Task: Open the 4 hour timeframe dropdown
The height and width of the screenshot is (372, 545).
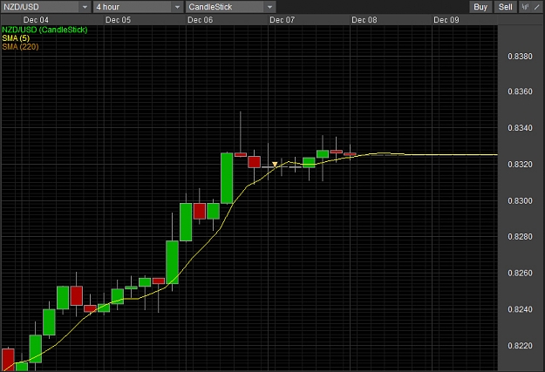Action: tap(138, 7)
